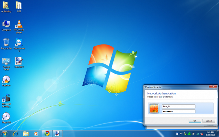Focus the password input field
The height and width of the screenshot is (137, 219).
pyautogui.click(x=179, y=111)
